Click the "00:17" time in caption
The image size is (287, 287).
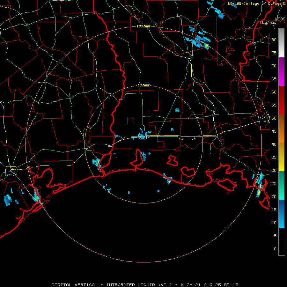(231, 285)
